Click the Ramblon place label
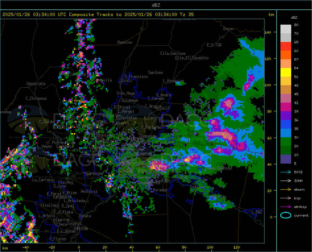Screen dimensions: 312x252 [125, 42]
